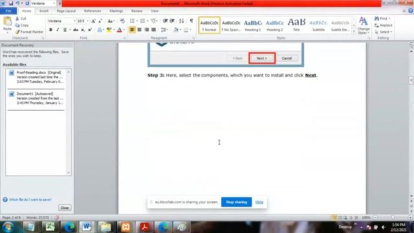The height and width of the screenshot is (233, 414).
Task: Click the Word Help question icon
Action: point(411,11)
